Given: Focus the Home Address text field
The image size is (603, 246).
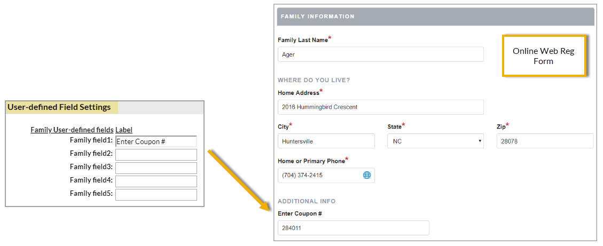Looking at the screenshot, I should click(380, 107).
